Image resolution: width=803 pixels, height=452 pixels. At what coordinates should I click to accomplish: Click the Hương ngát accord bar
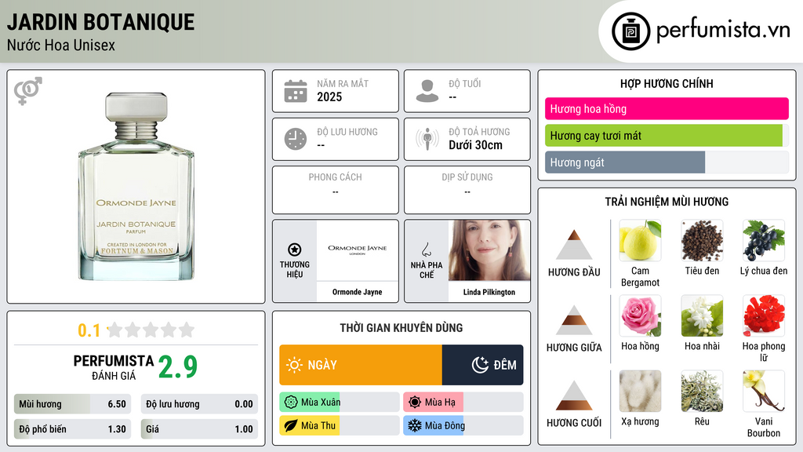pyautogui.click(x=667, y=162)
